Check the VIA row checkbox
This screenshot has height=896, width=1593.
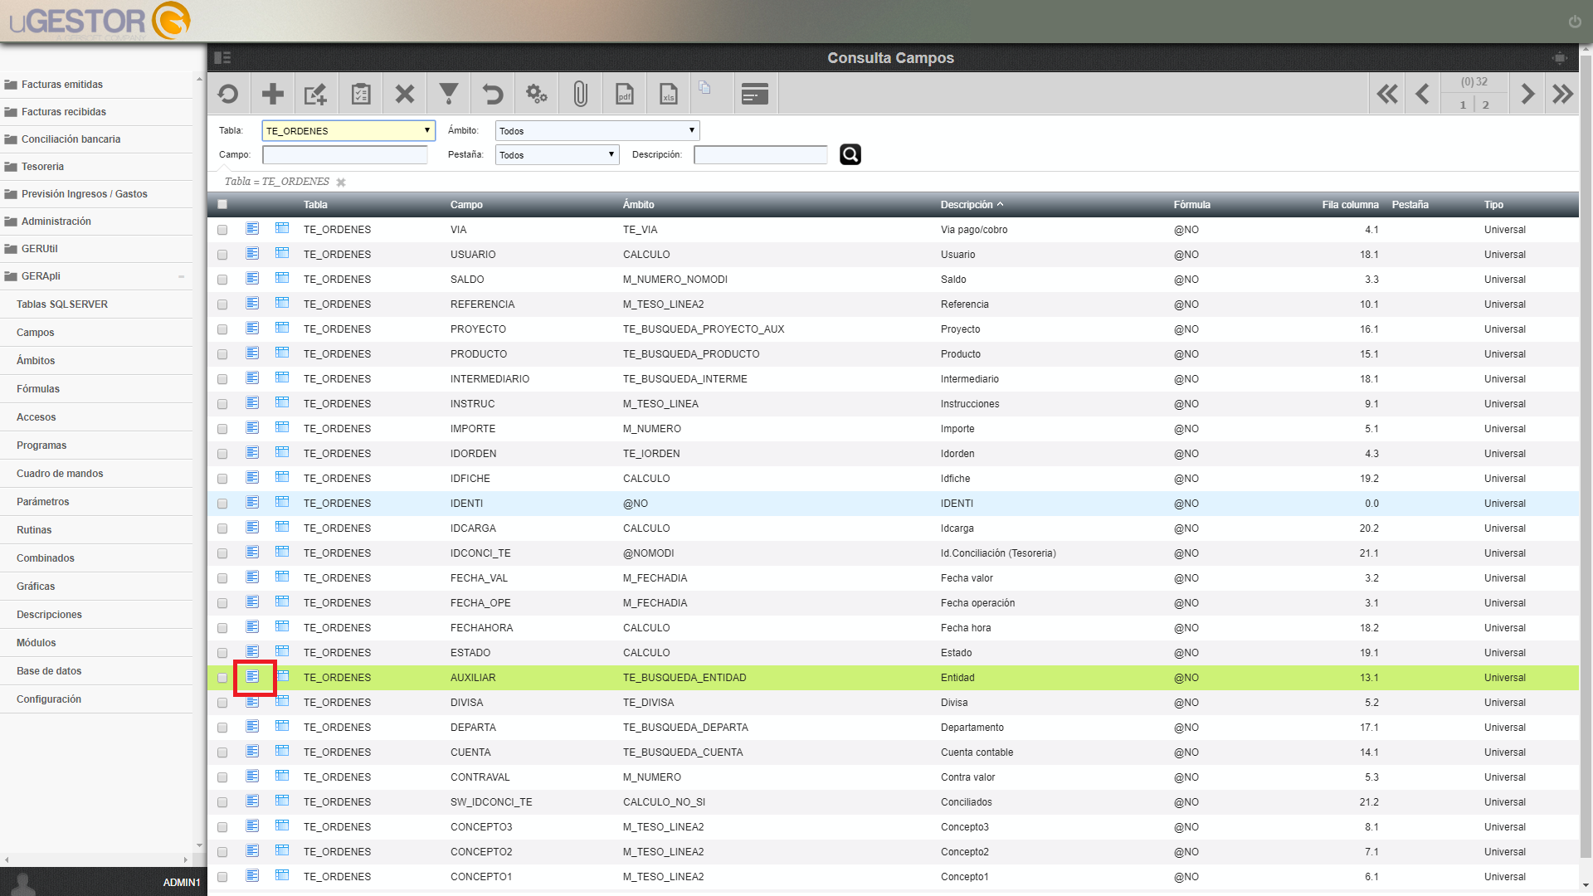tap(222, 230)
